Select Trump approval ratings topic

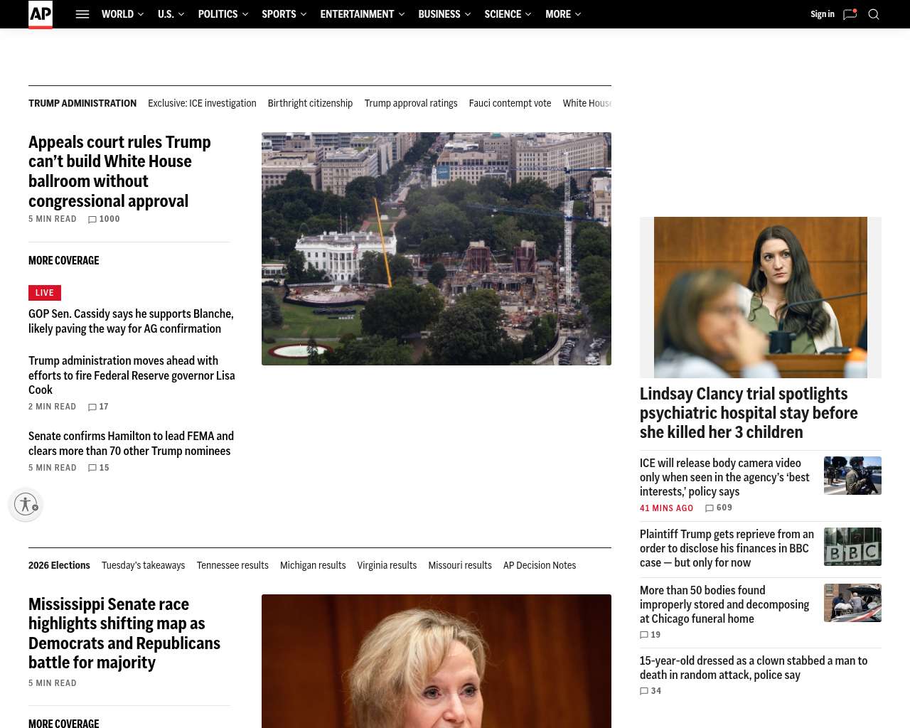pyautogui.click(x=411, y=103)
